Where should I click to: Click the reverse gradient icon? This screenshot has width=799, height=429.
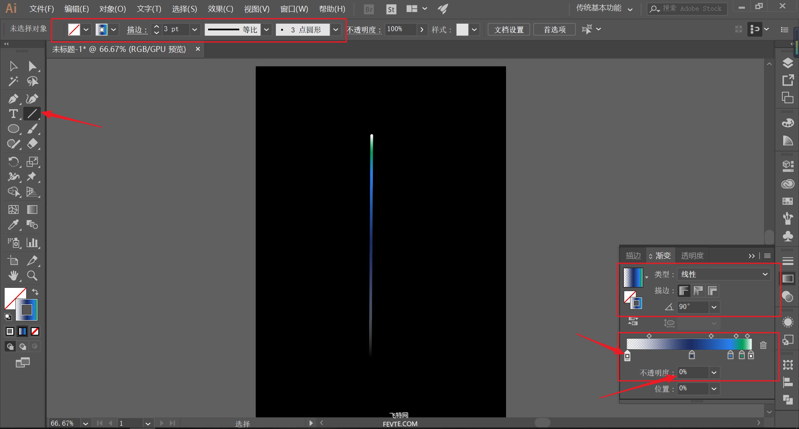633,321
